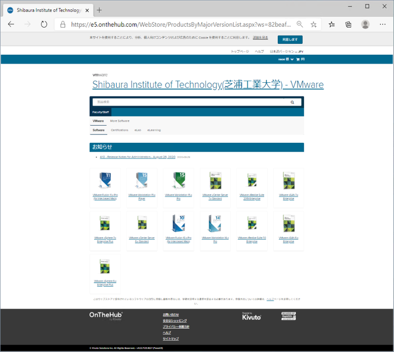Screen dimensions: 394x352
Task: Open the VMware vSphere 6.x Enterprise Plus text link
Action: point(105,283)
